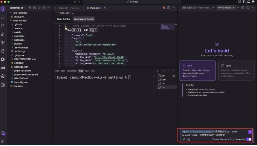Expand the .github folder
257x146 pixels.
point(17,25)
